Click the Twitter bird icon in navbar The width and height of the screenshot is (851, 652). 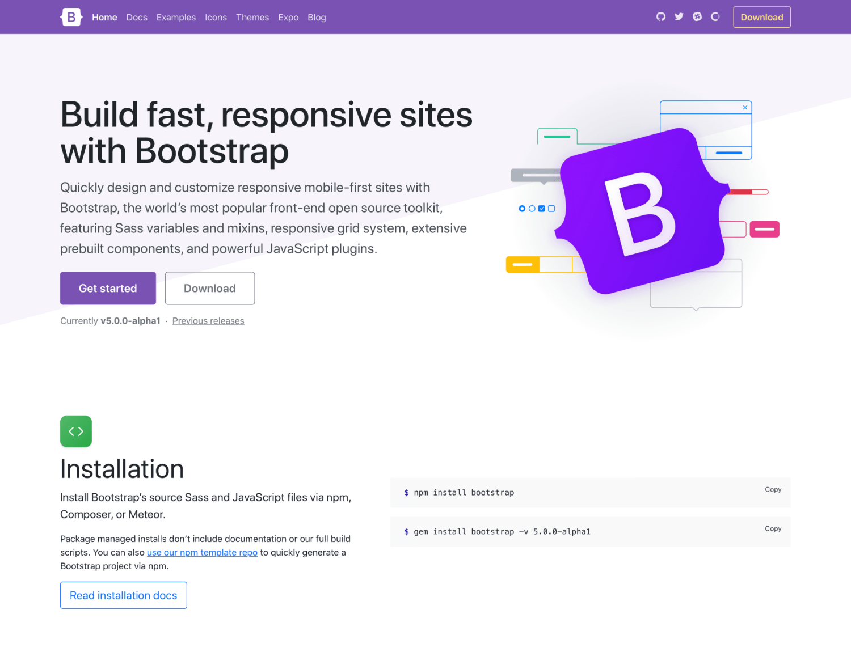tap(679, 17)
